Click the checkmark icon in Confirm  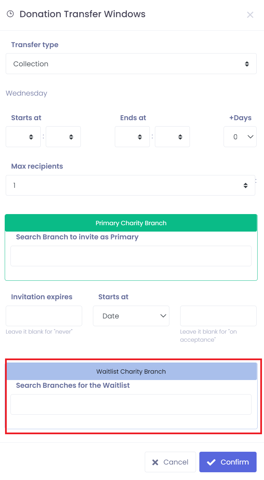pos(211,462)
